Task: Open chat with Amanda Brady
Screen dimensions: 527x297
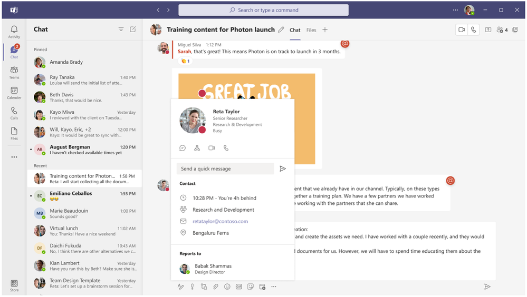Action: (x=85, y=62)
